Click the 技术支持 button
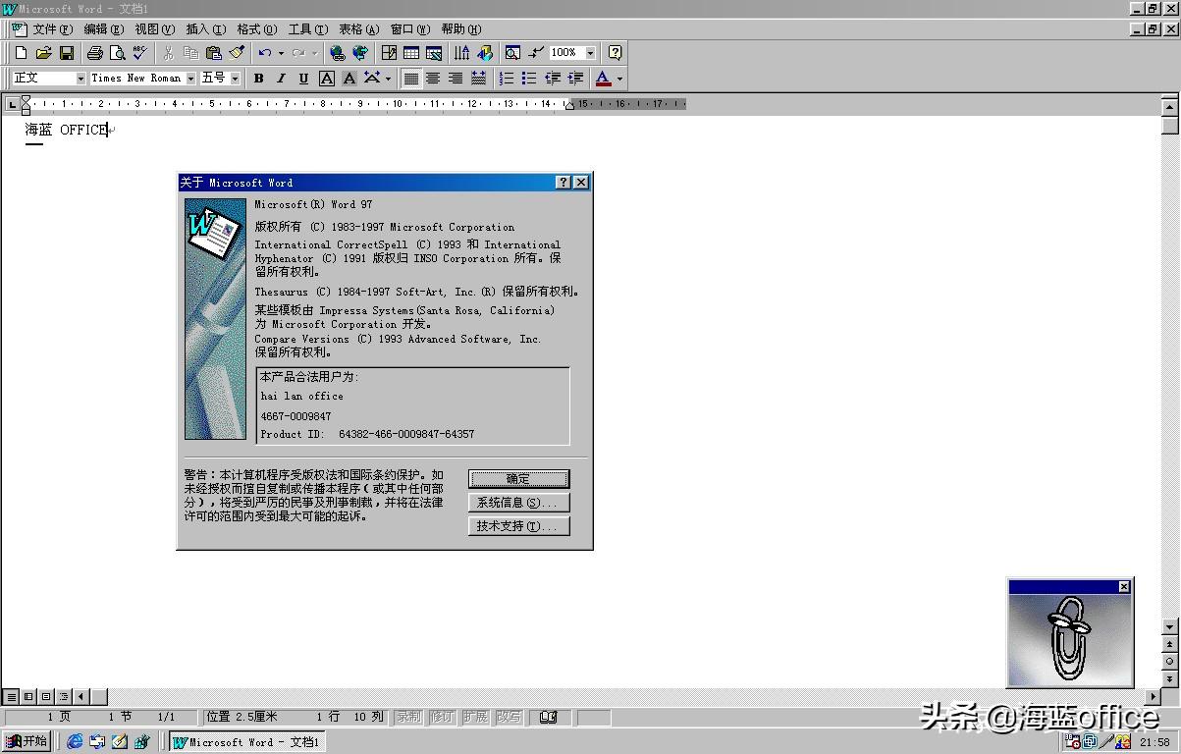The height and width of the screenshot is (754, 1181). pos(518,526)
